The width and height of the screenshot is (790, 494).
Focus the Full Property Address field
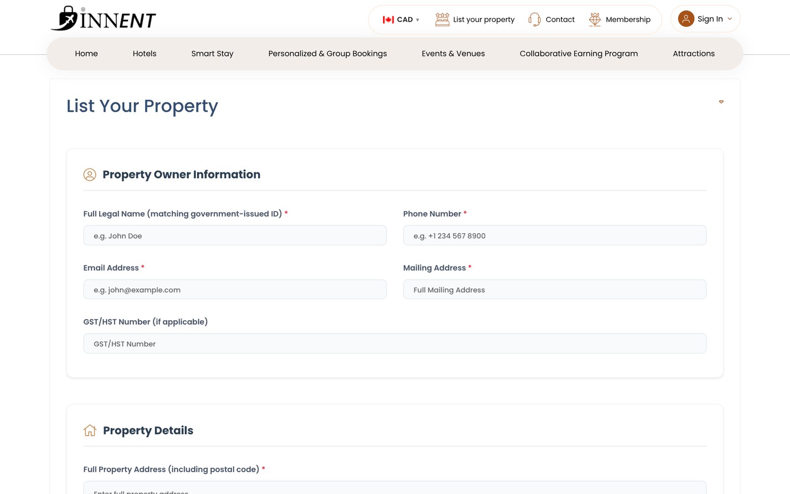[x=395, y=488]
